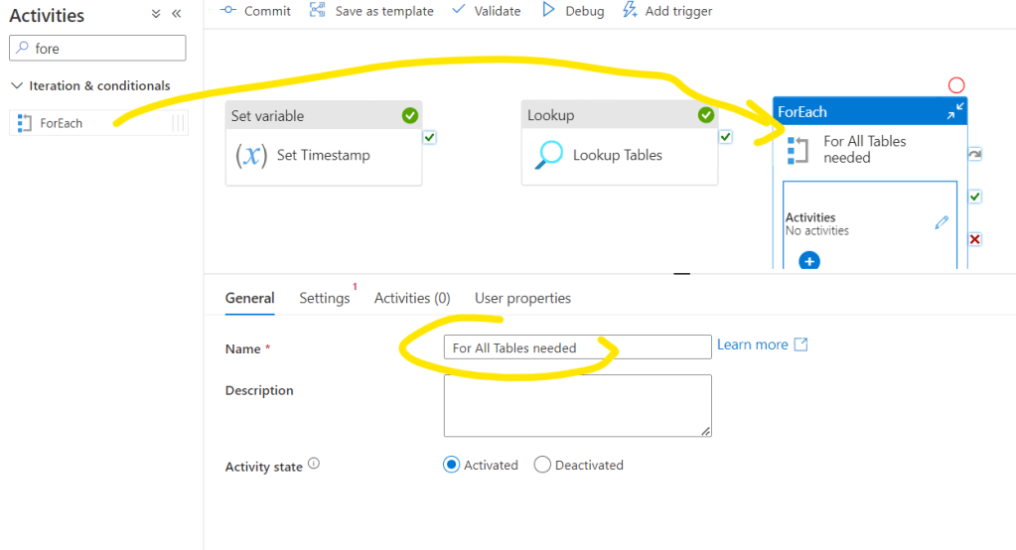Click the Set Timestamp variable icon
Image resolution: width=1016 pixels, height=550 pixels.
click(x=250, y=155)
